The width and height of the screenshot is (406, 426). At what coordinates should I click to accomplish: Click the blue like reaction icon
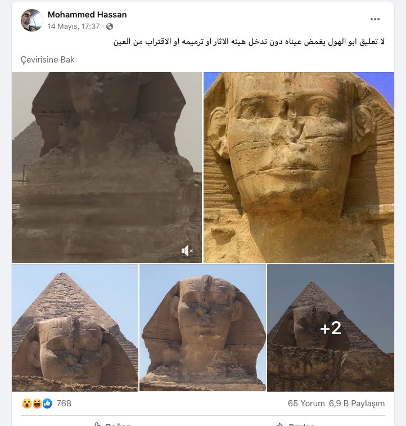click(x=47, y=403)
